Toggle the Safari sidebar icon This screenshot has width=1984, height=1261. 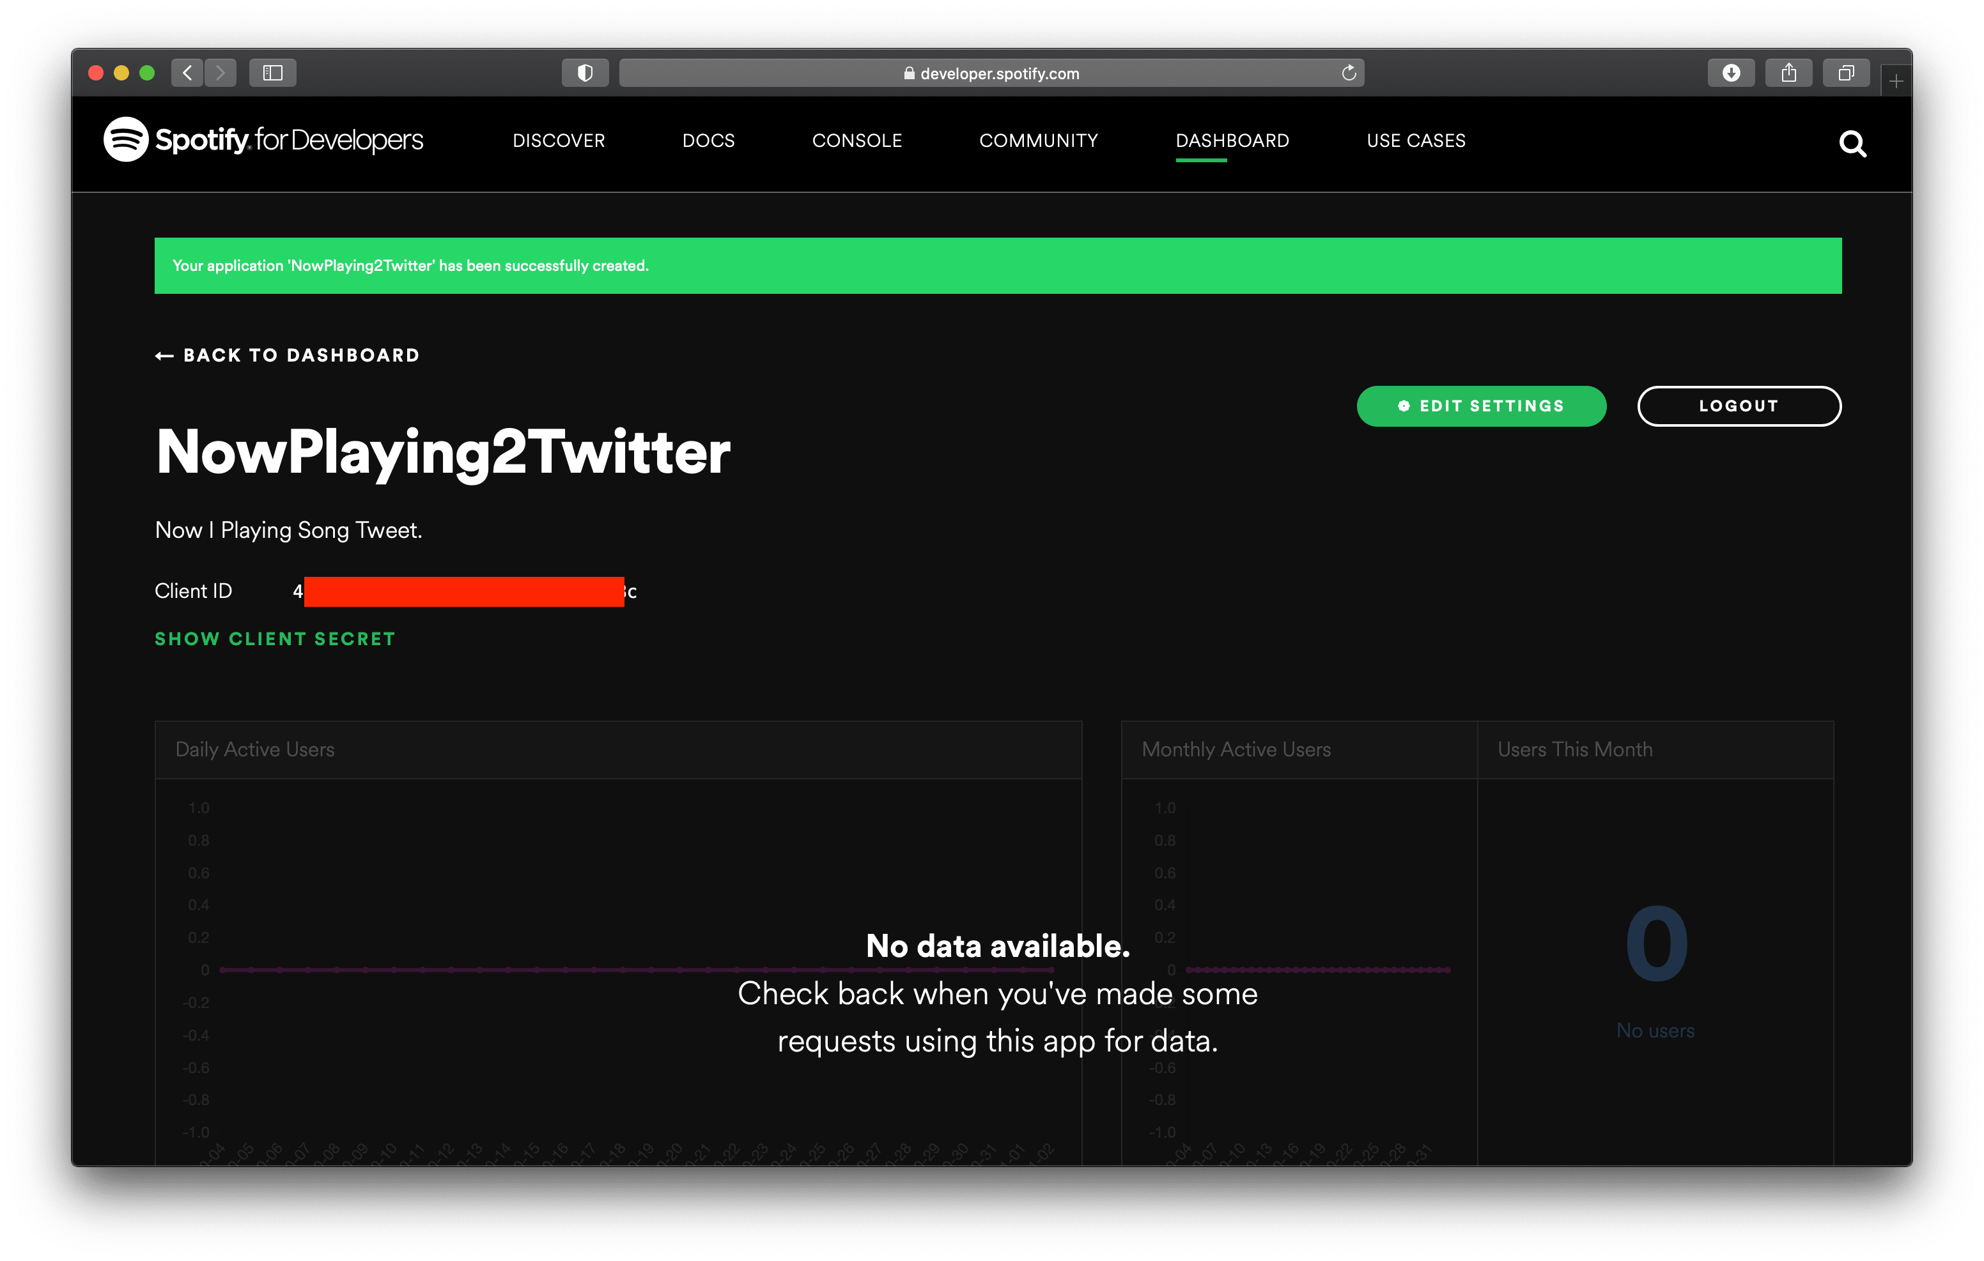(273, 72)
